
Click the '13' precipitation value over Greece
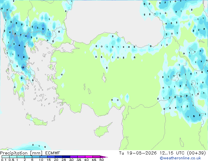click(x=23, y=67)
